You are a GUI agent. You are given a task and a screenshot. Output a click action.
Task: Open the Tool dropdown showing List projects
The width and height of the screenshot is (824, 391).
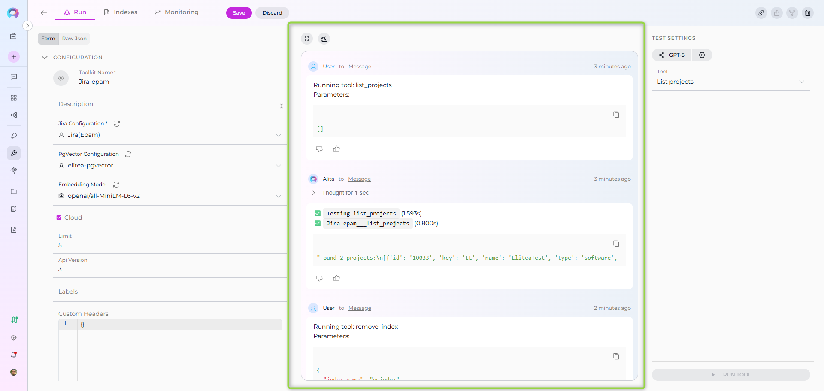tap(730, 82)
